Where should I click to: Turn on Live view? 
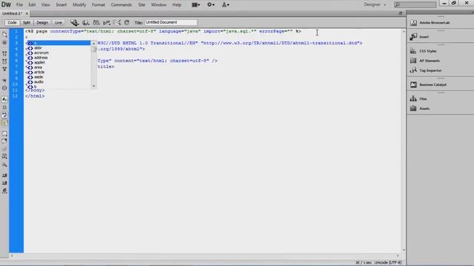(59, 23)
